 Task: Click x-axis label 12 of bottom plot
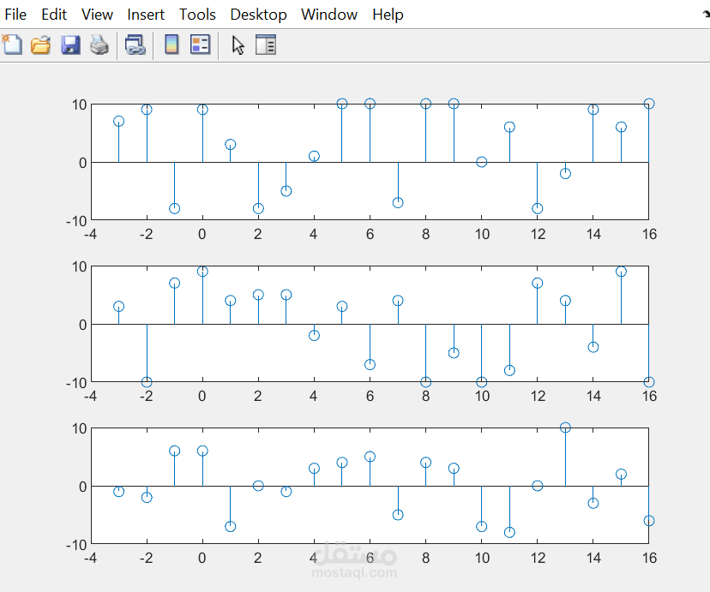coord(538,558)
